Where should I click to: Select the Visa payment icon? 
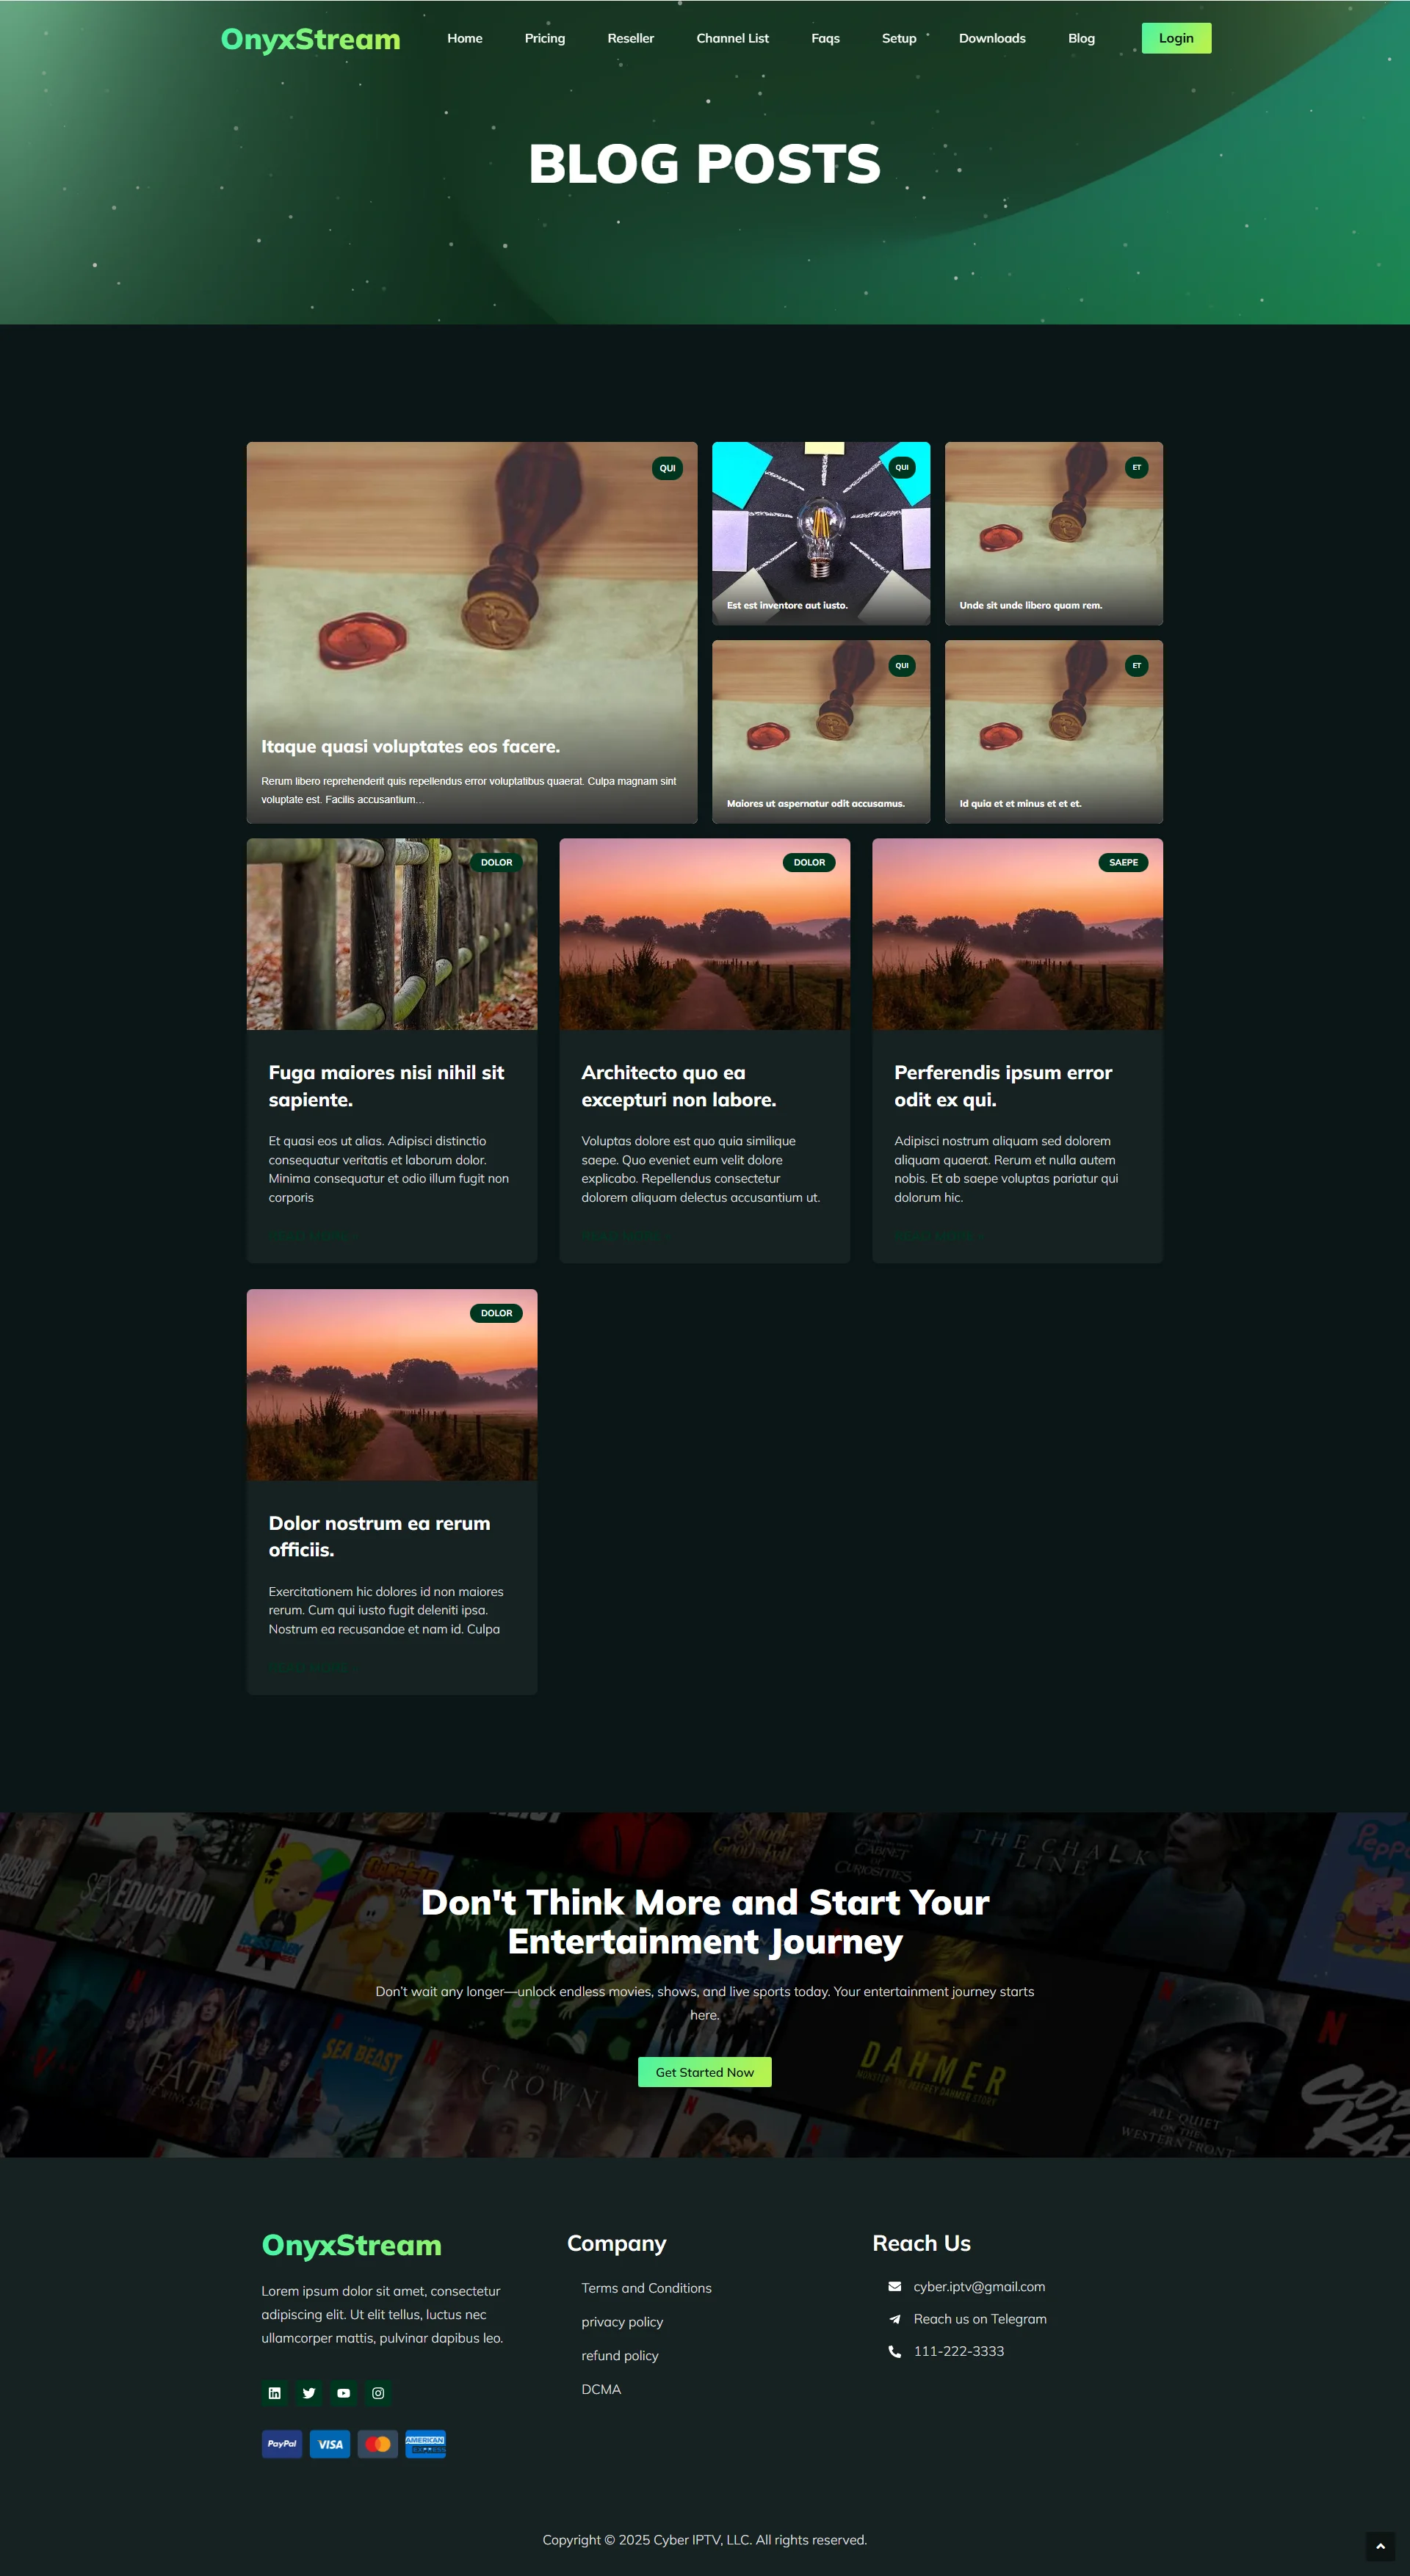pyautogui.click(x=329, y=2444)
